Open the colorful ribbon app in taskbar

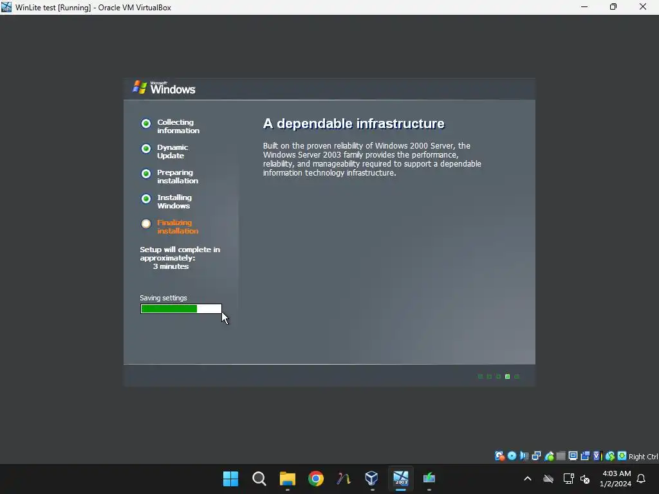(344, 479)
